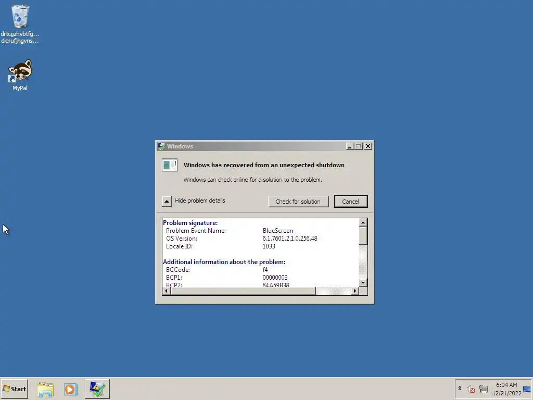Launch Windows Media Player from the taskbar
Image resolution: width=533 pixels, height=400 pixels.
(x=70, y=389)
